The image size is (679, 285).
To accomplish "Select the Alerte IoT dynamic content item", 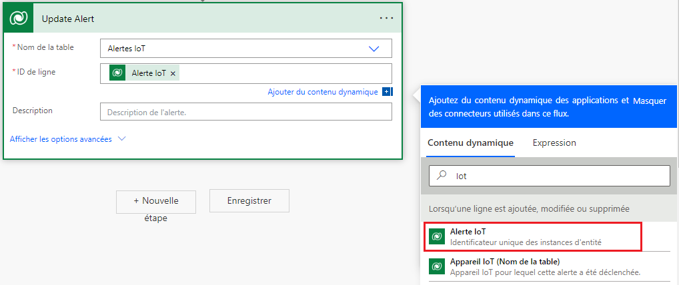I will pos(533,236).
